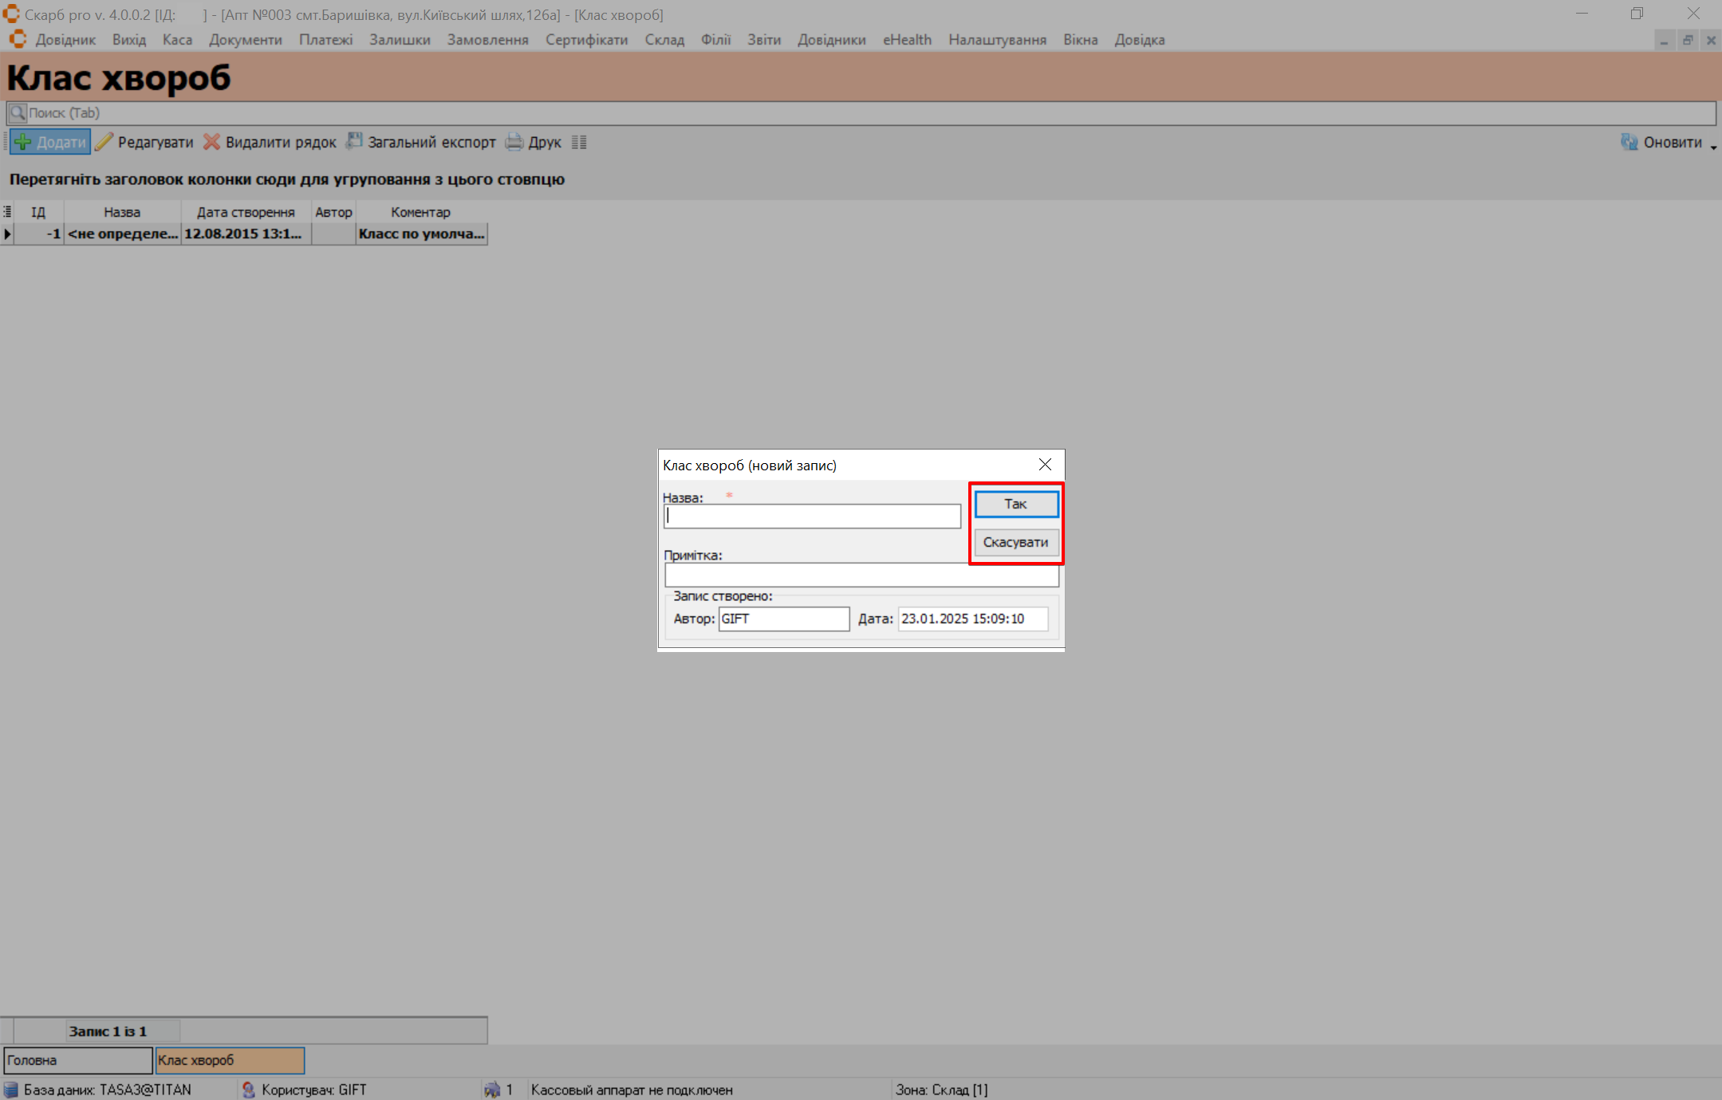This screenshot has height=1100, width=1722.
Task: Expand the dropdown arrow next to Оновити
Action: coord(1713,147)
